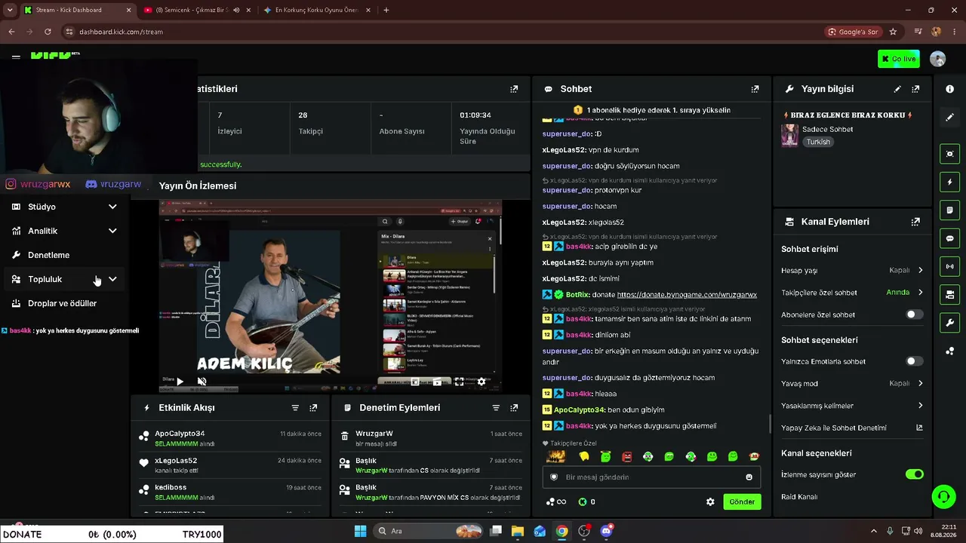Open Discord from the taskbar
Image resolution: width=966 pixels, height=543 pixels.
pos(606,531)
